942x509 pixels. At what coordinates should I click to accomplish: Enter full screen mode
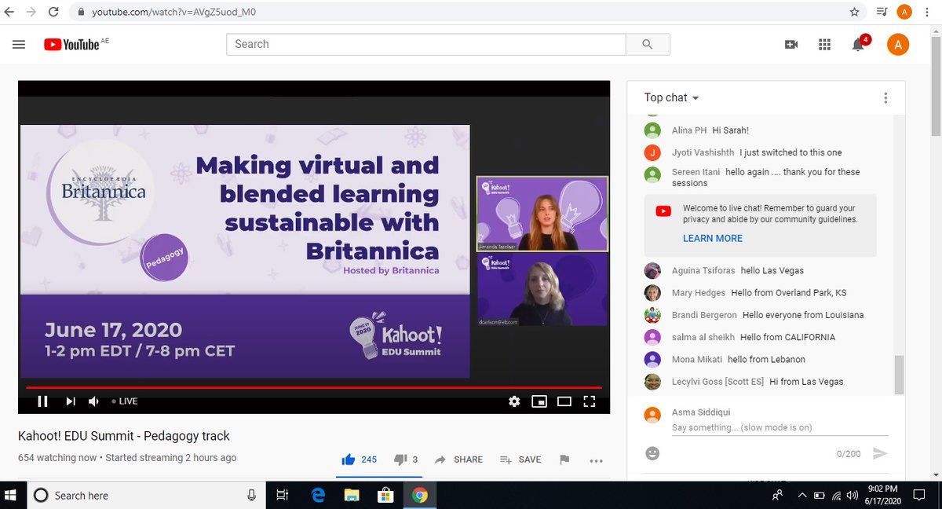point(590,401)
